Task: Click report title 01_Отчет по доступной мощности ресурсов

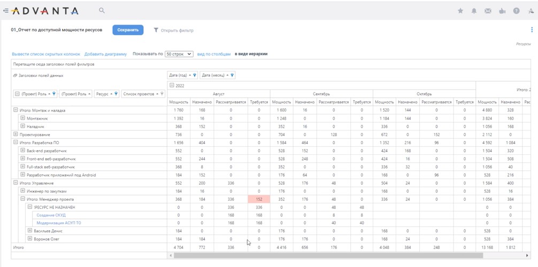Action: coord(57,30)
